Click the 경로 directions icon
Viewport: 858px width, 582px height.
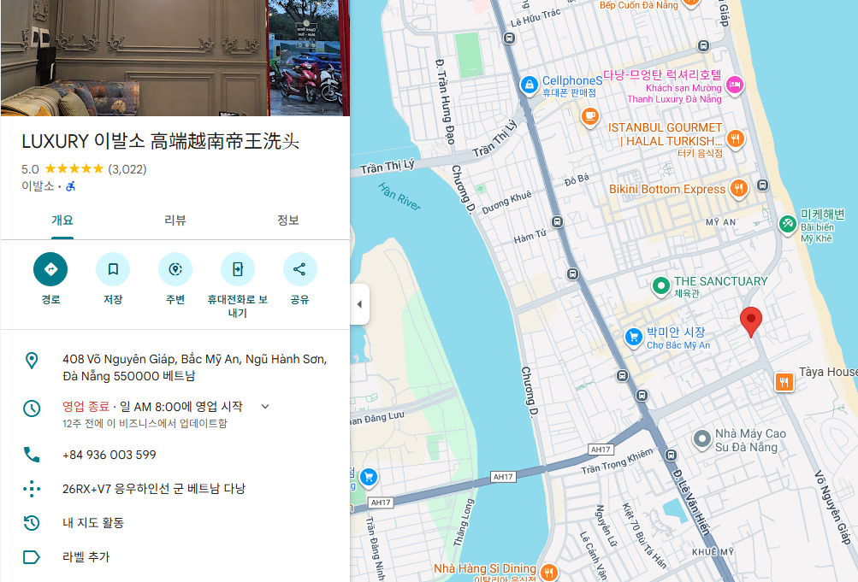pyautogui.click(x=50, y=269)
